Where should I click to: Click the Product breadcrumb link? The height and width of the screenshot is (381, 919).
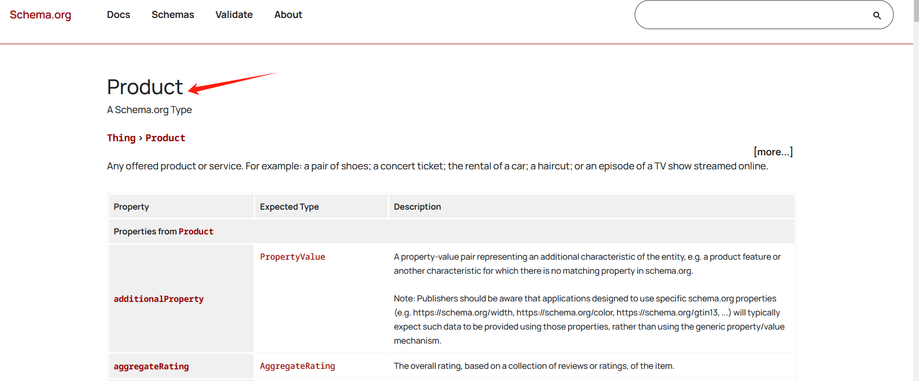tap(165, 138)
